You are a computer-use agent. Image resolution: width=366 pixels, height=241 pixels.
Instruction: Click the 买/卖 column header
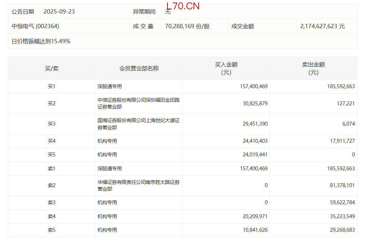click(51, 69)
